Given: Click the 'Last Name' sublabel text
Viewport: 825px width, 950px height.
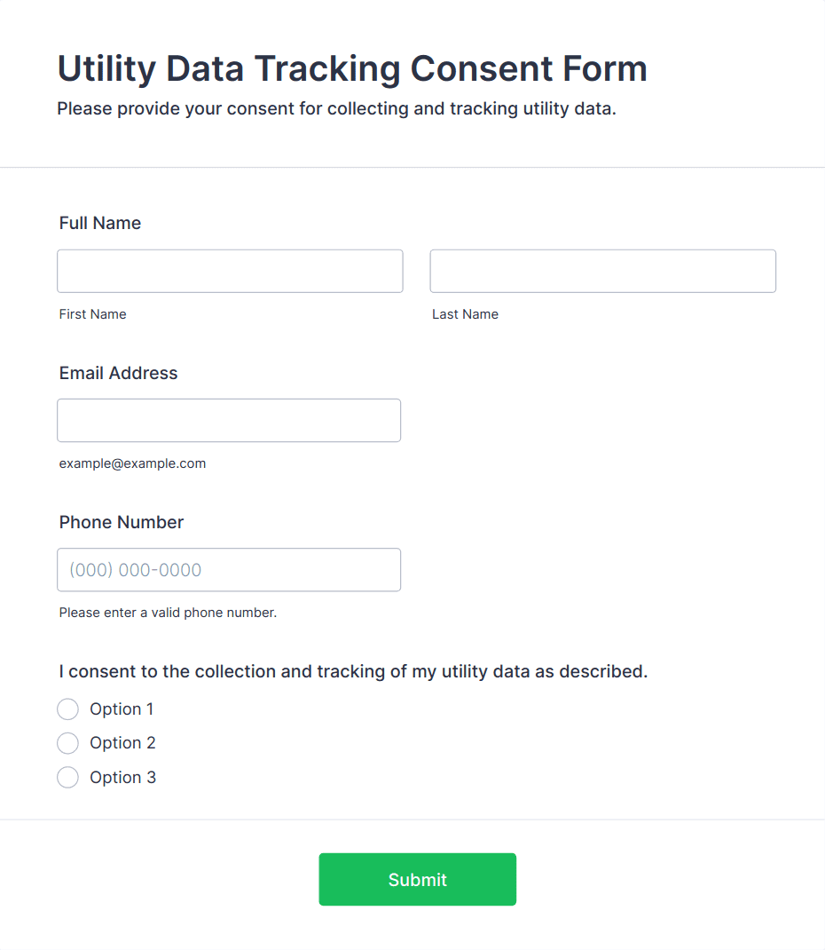Looking at the screenshot, I should pos(465,314).
